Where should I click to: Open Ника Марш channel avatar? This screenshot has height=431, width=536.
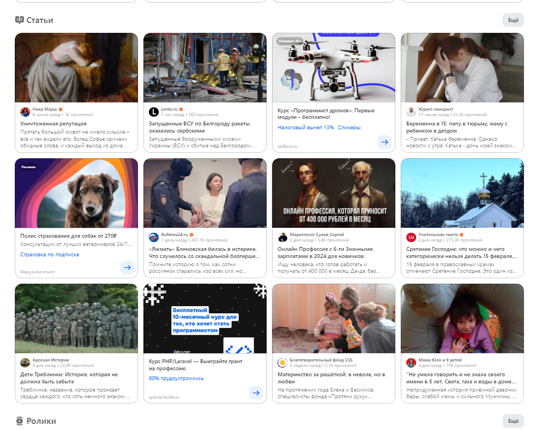(x=25, y=112)
